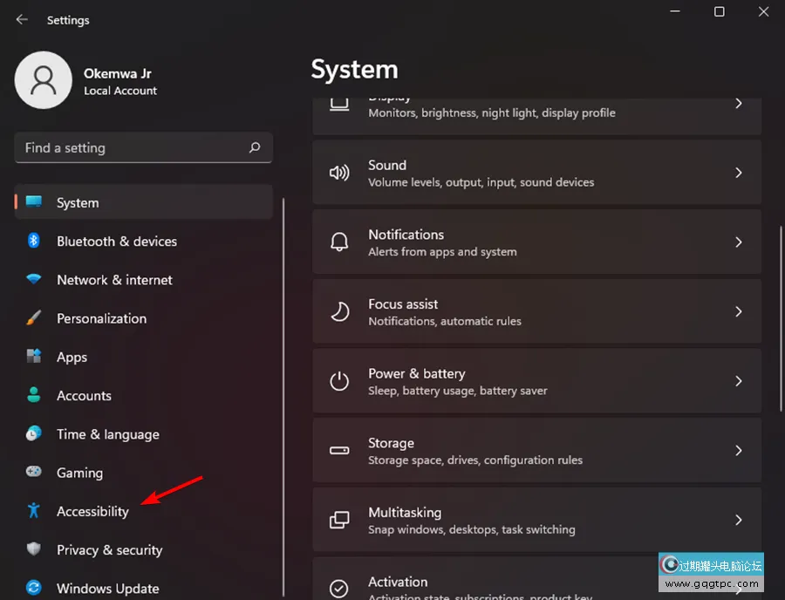Select the Apps icon in the sidebar

pyautogui.click(x=32, y=357)
